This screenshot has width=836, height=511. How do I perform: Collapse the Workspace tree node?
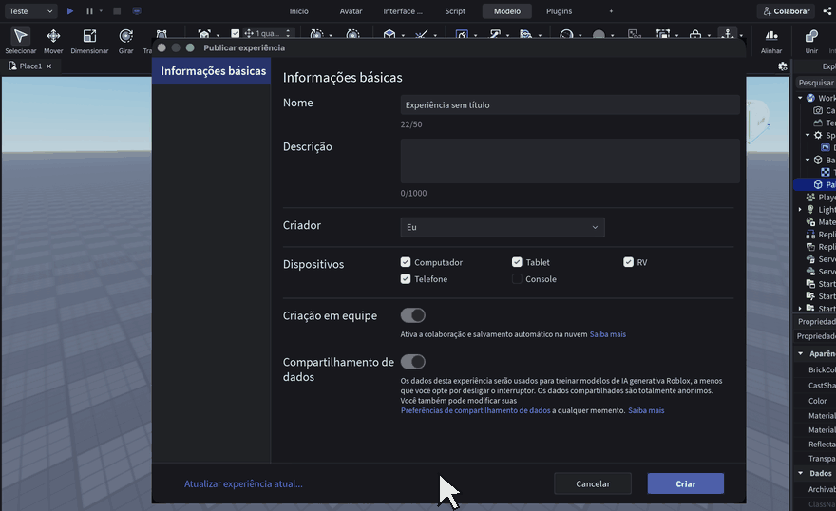[800, 98]
